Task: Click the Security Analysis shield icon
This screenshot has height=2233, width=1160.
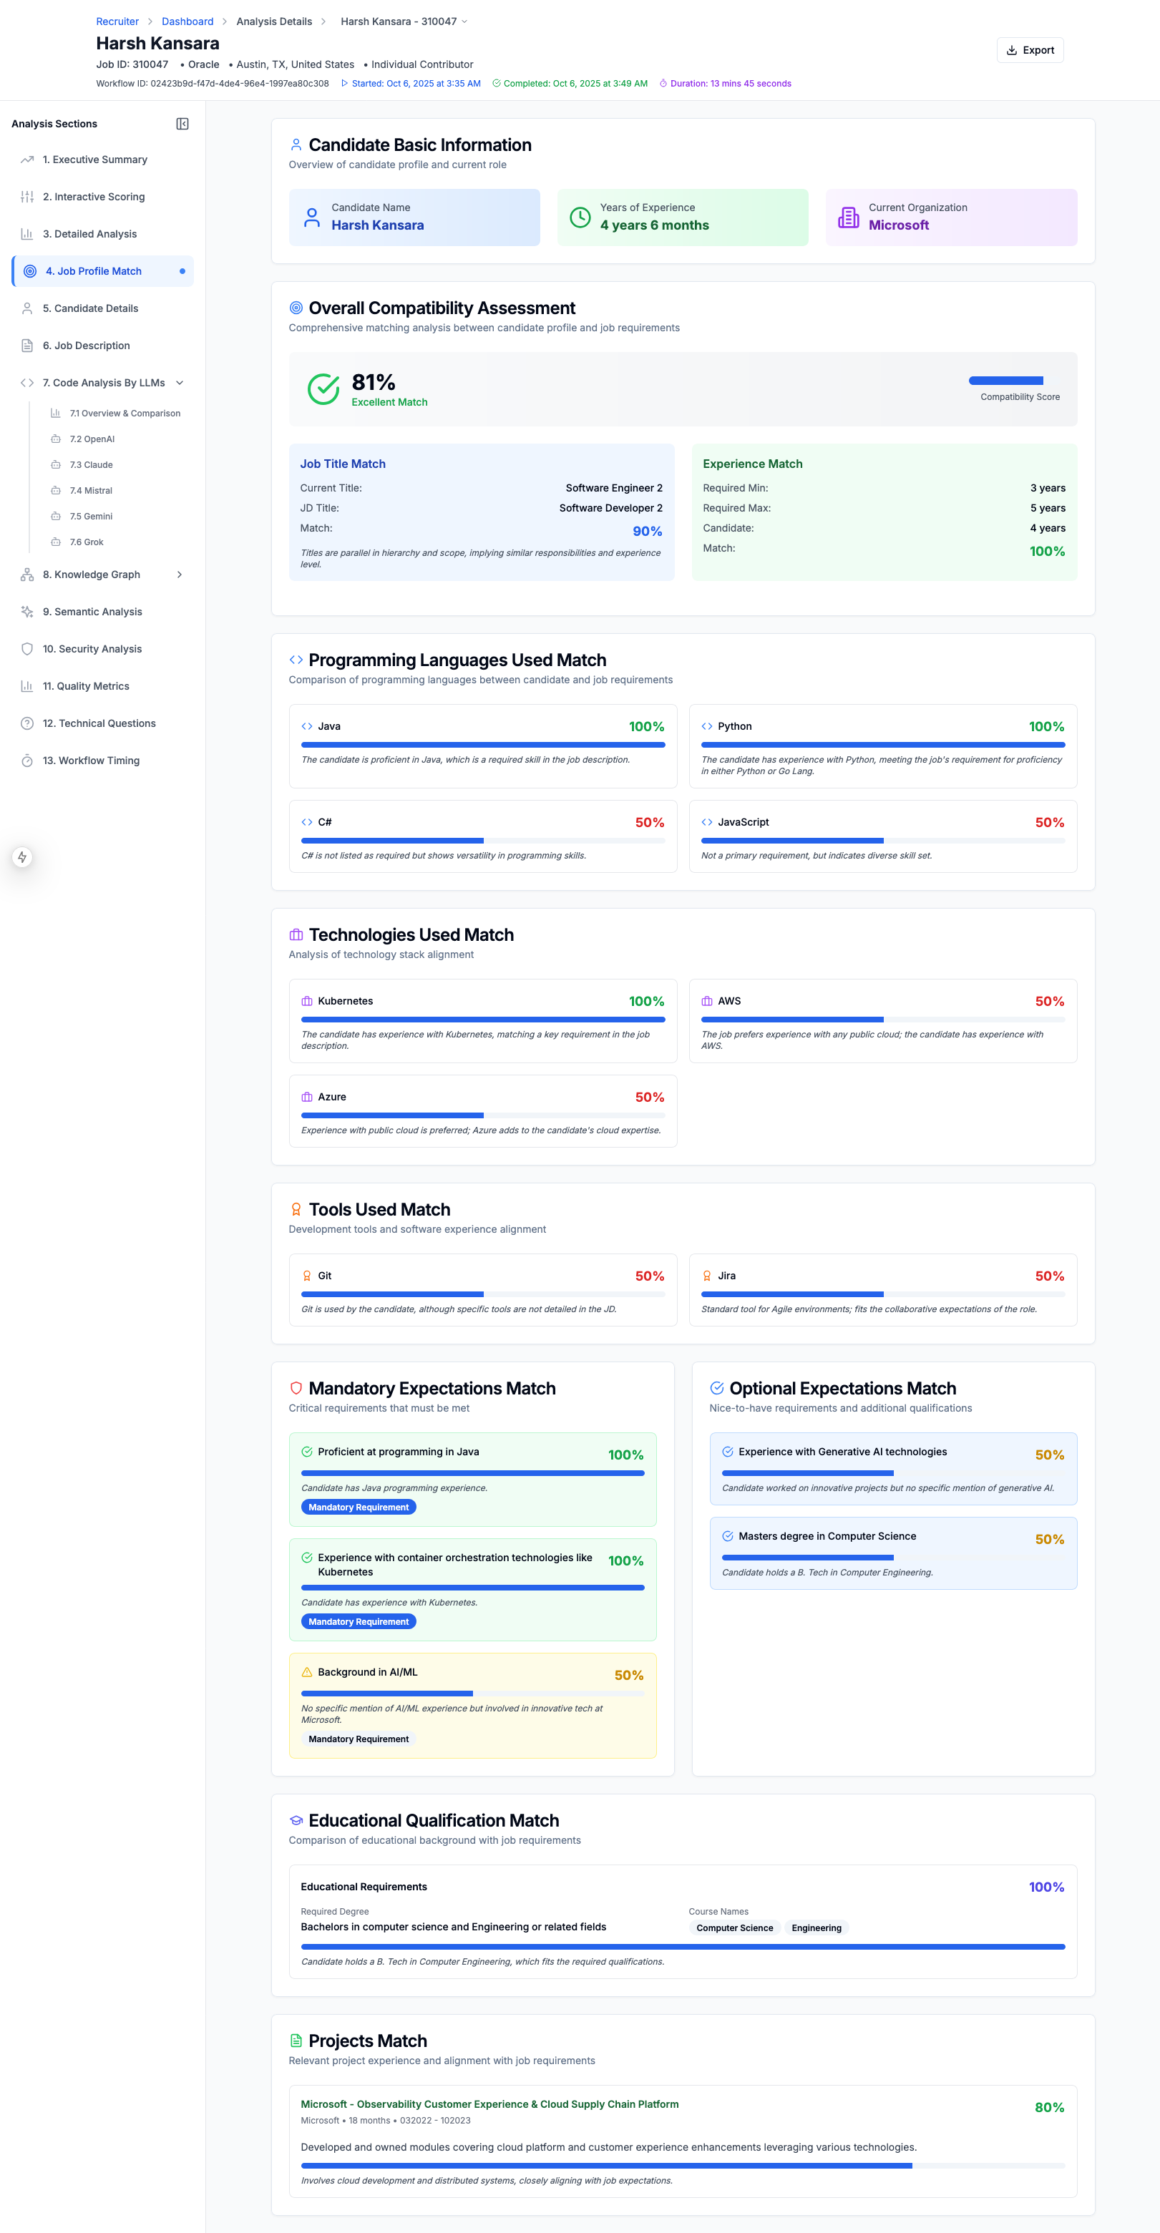Action: point(27,649)
